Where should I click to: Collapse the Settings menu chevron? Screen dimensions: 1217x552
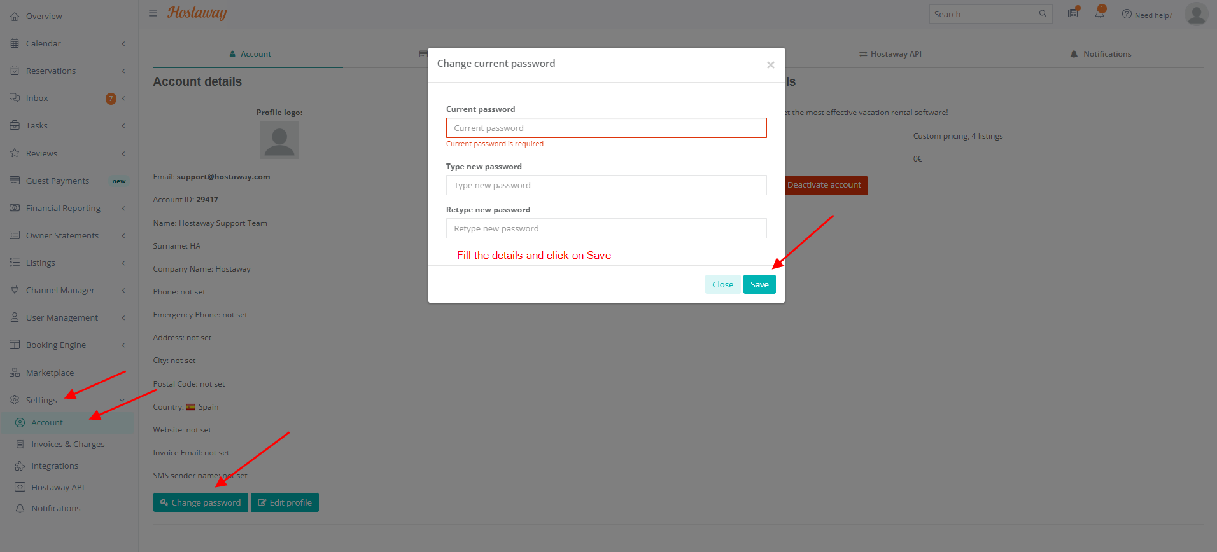coord(122,400)
